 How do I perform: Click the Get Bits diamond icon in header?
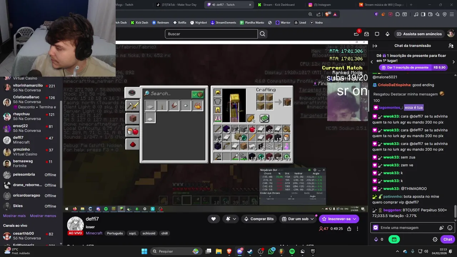click(387, 34)
